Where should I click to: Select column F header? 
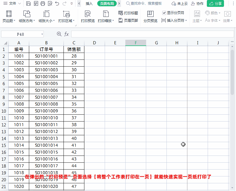pyautogui.click(x=136, y=43)
